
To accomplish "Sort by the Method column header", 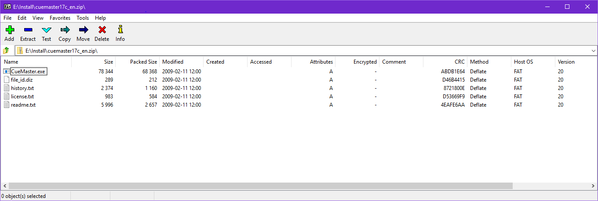I will [x=489, y=62].
